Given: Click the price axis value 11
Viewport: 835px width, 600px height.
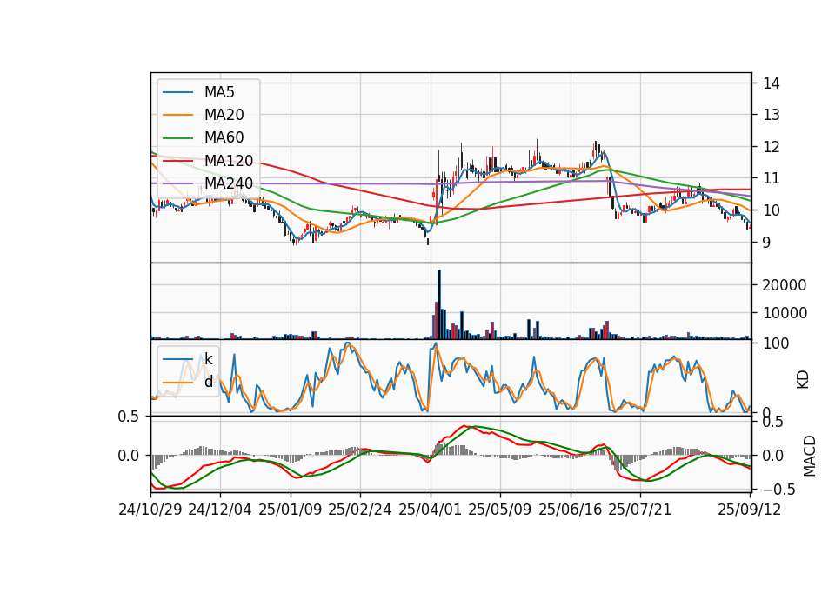Looking at the screenshot, I should (772, 178).
